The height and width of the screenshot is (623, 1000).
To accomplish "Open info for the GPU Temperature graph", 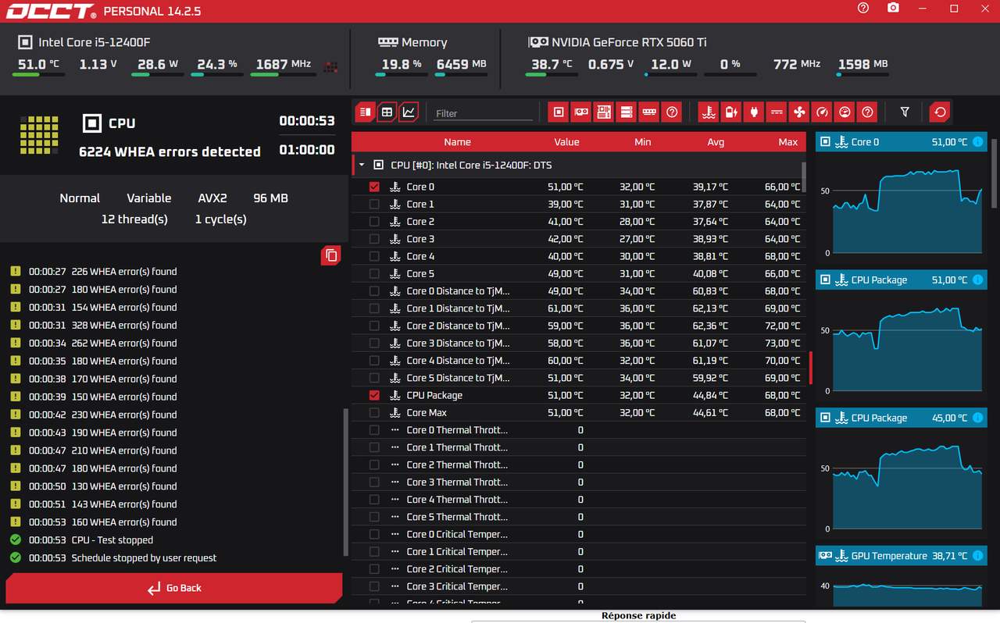I will [x=977, y=556].
